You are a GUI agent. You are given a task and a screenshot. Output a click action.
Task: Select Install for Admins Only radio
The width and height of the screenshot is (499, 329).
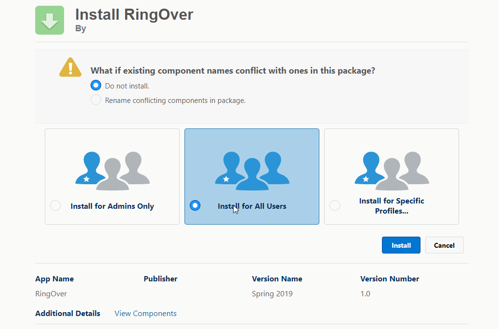55,205
